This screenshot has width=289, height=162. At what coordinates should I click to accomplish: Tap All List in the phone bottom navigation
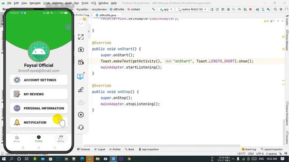[x=61, y=139]
